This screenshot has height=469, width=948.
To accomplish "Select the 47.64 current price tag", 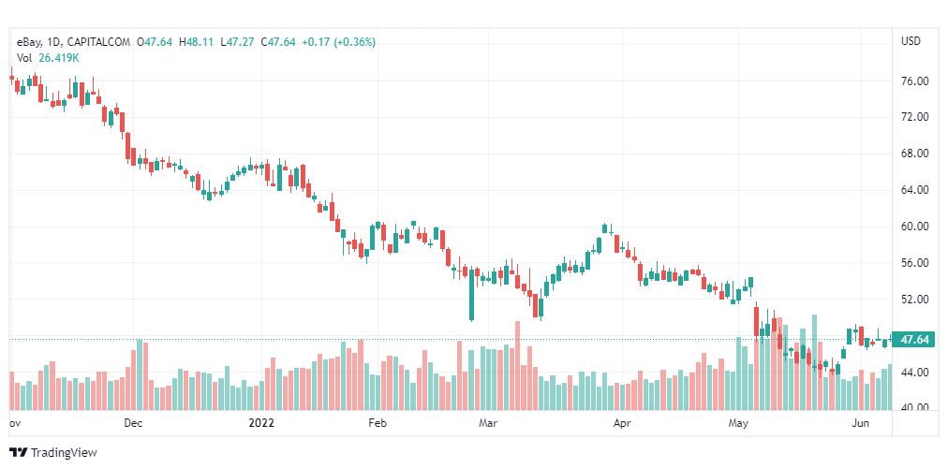I will (914, 340).
